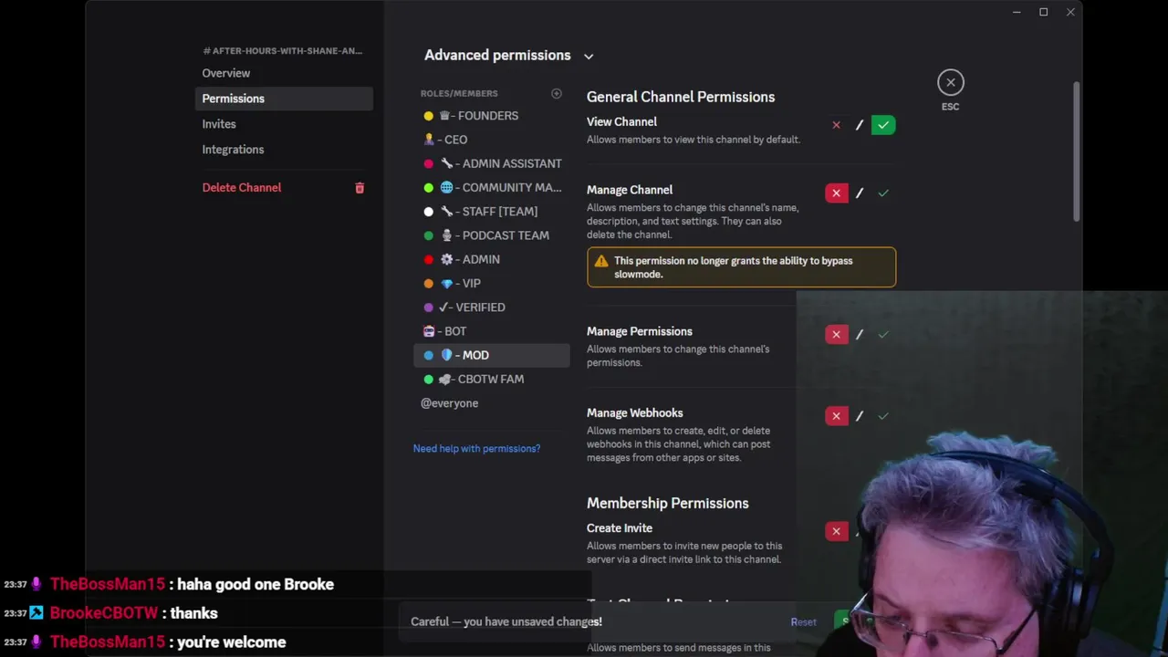Set Manage Channel to neutral slash

point(860,193)
